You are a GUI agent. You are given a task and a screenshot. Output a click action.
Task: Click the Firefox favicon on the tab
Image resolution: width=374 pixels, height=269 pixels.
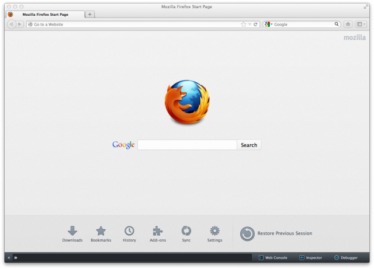pyautogui.click(x=11, y=14)
